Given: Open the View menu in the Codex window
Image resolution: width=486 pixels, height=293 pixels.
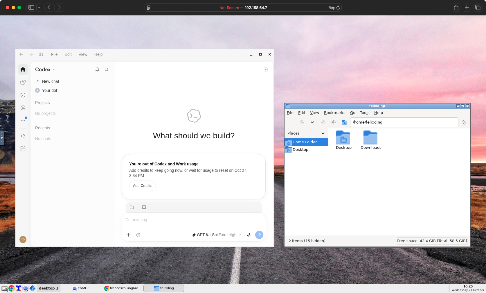Looking at the screenshot, I should 83,54.
